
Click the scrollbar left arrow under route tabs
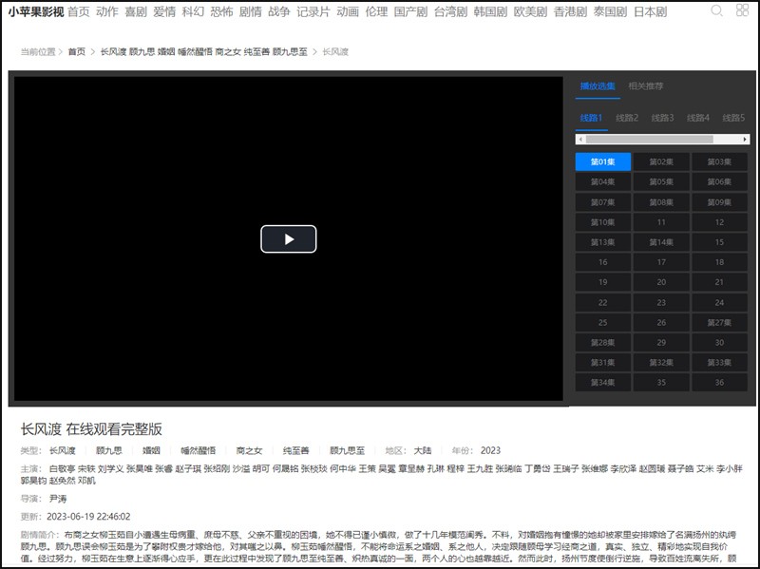coord(581,139)
